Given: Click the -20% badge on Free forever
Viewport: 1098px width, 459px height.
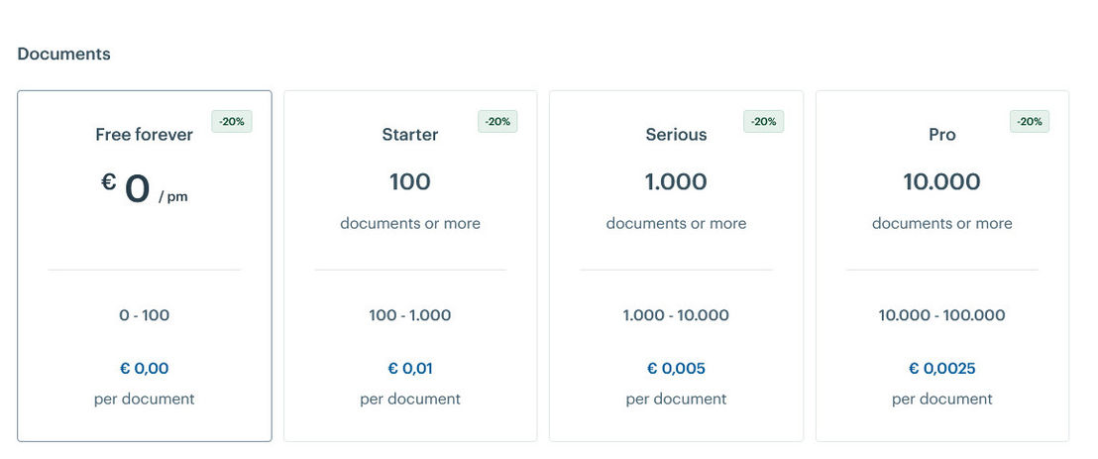Looking at the screenshot, I should coord(232,121).
